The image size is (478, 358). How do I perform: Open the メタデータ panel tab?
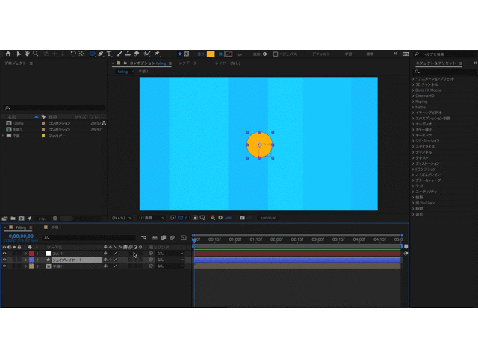tap(187, 64)
